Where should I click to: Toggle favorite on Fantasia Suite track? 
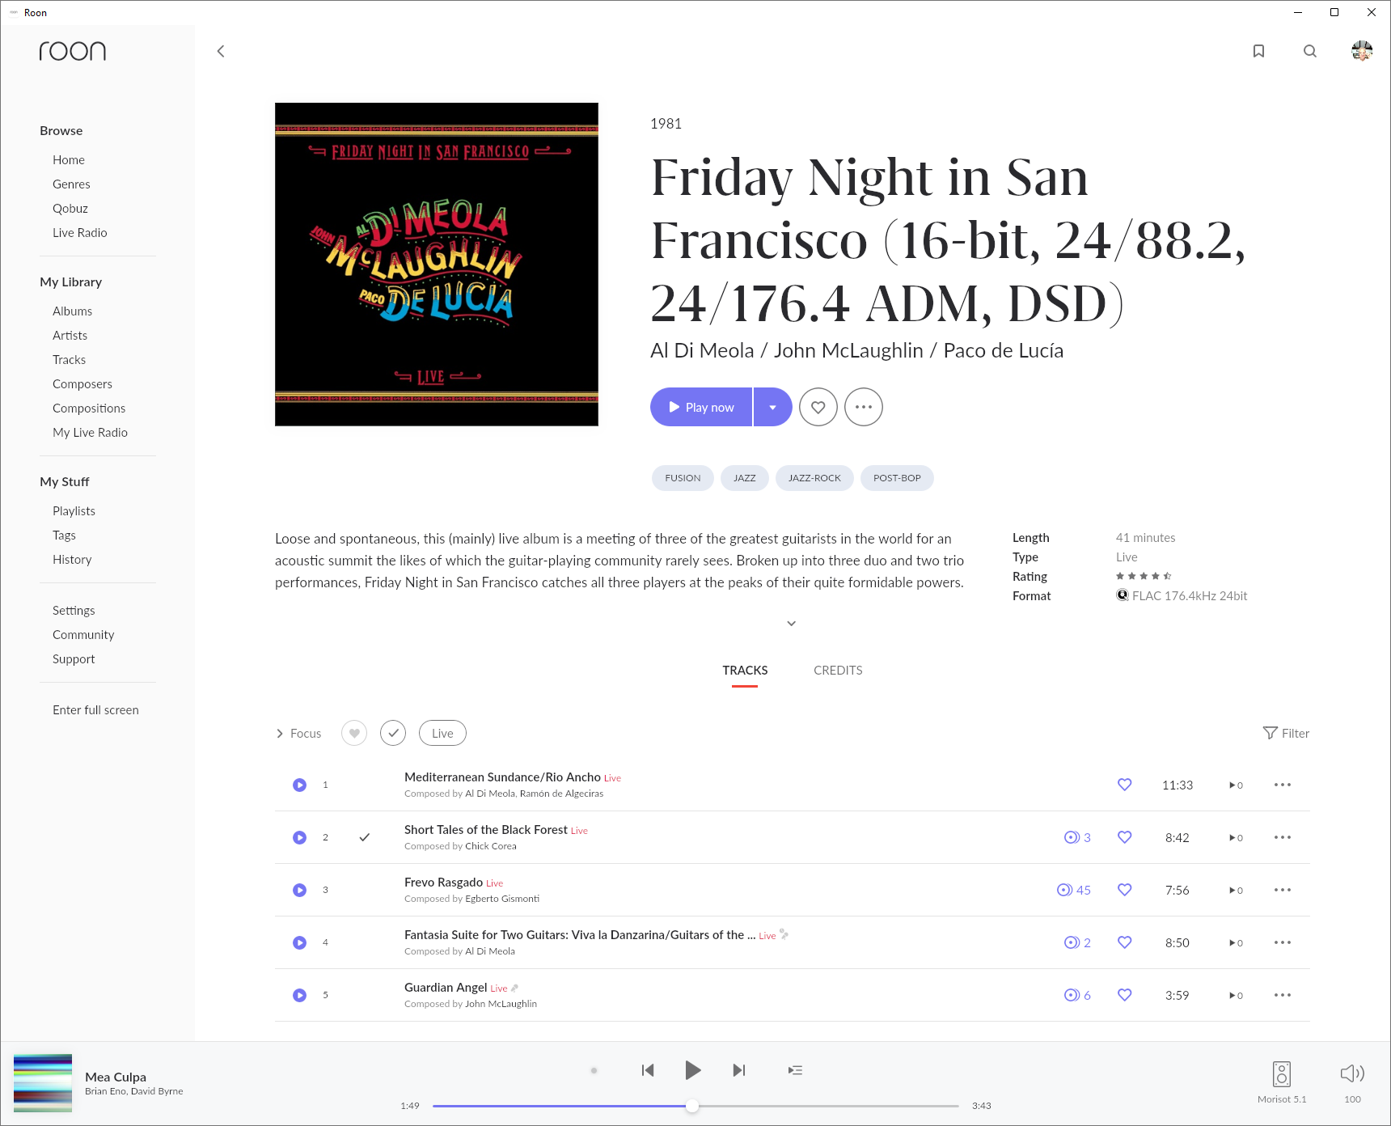click(x=1124, y=942)
